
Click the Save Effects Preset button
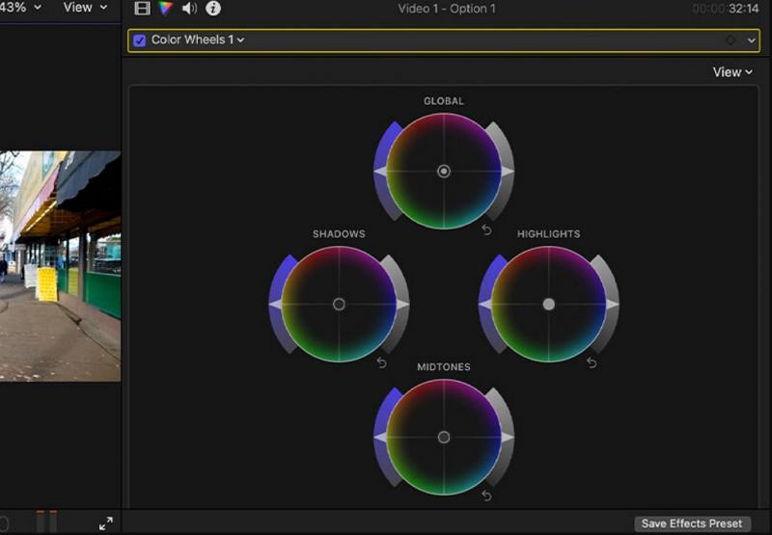(x=692, y=523)
